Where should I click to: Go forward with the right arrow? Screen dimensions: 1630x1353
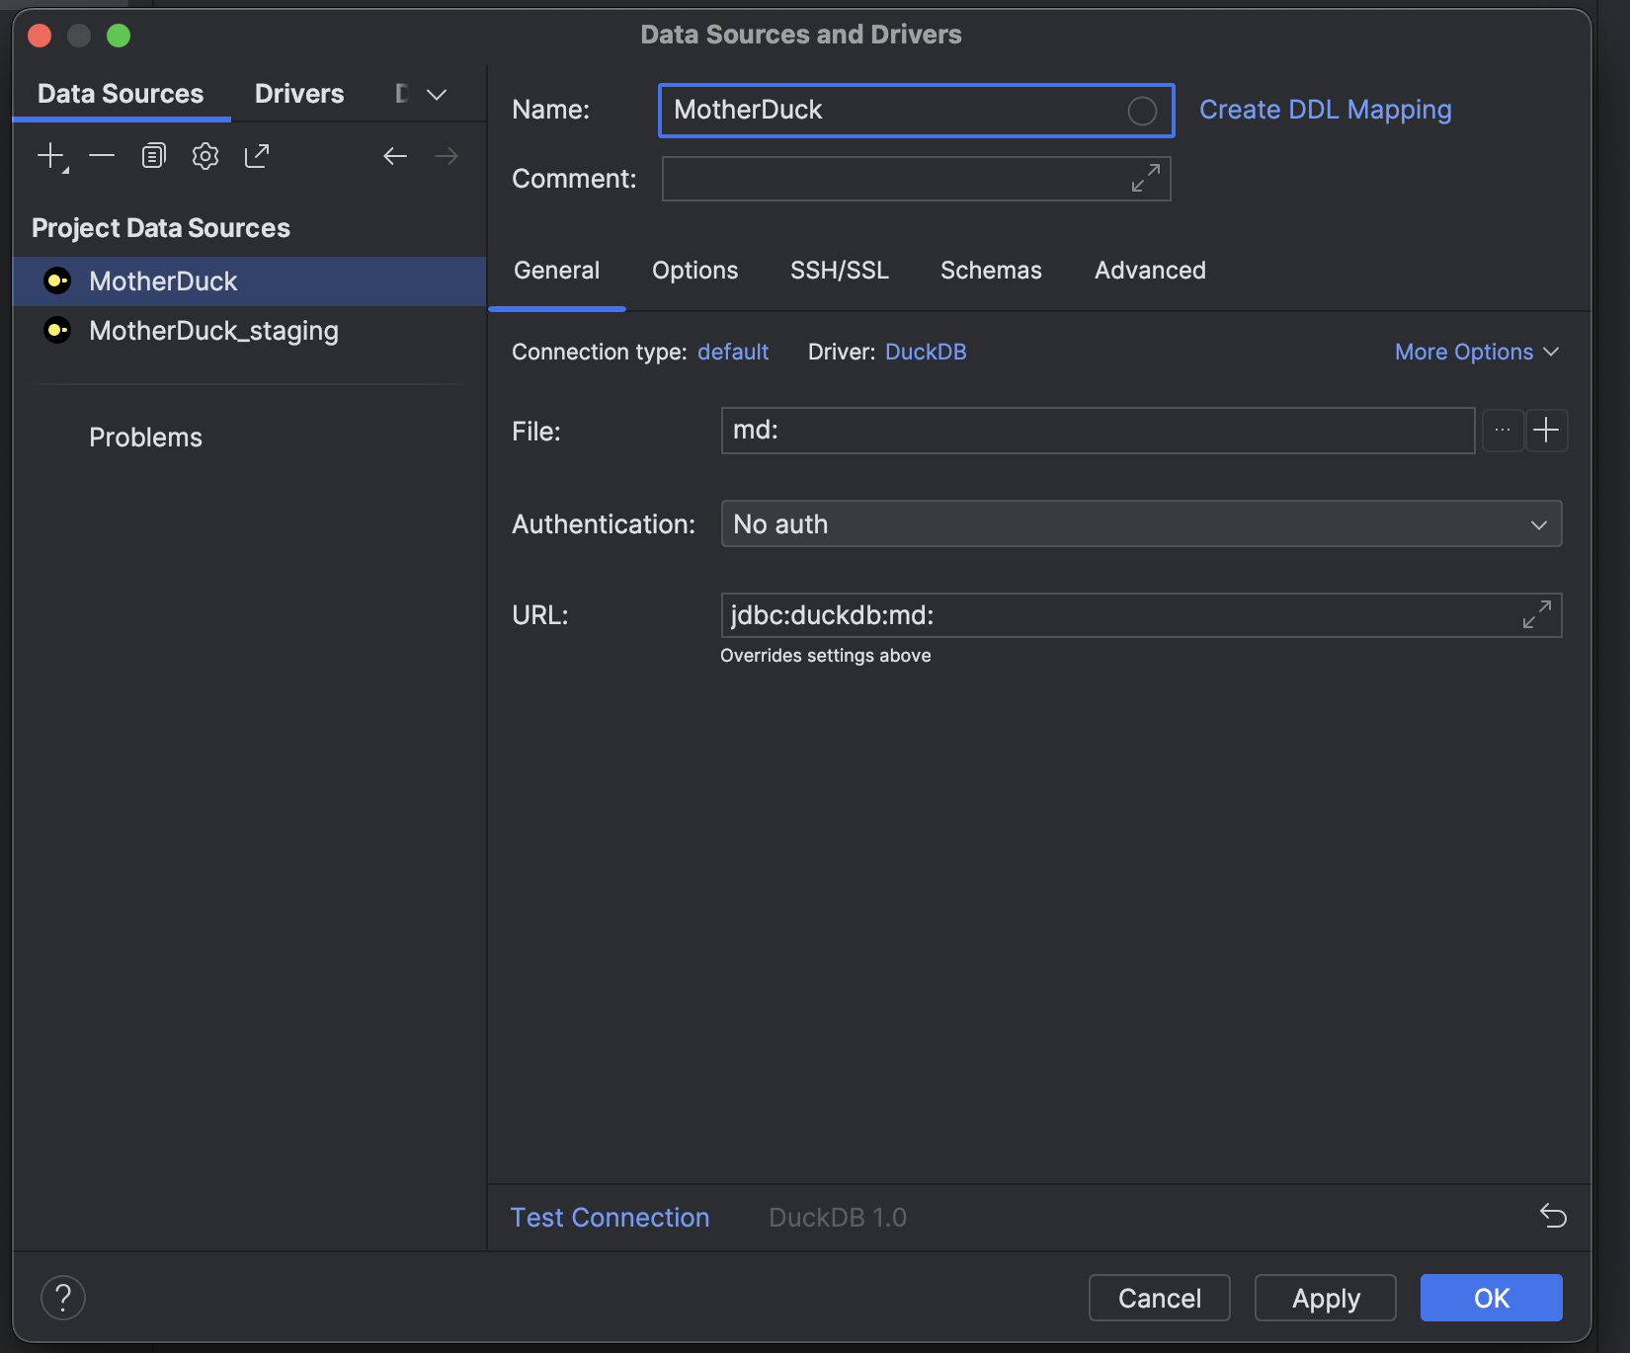(x=447, y=156)
